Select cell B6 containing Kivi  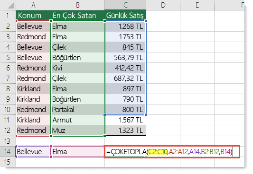point(78,68)
